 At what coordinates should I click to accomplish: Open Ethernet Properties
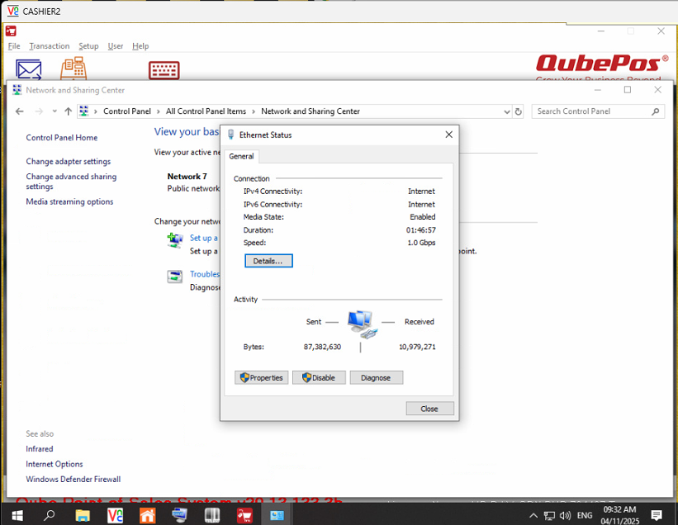tap(261, 378)
